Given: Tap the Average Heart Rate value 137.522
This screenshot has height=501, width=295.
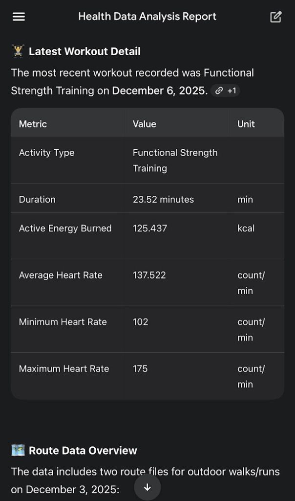Looking at the screenshot, I should point(149,275).
